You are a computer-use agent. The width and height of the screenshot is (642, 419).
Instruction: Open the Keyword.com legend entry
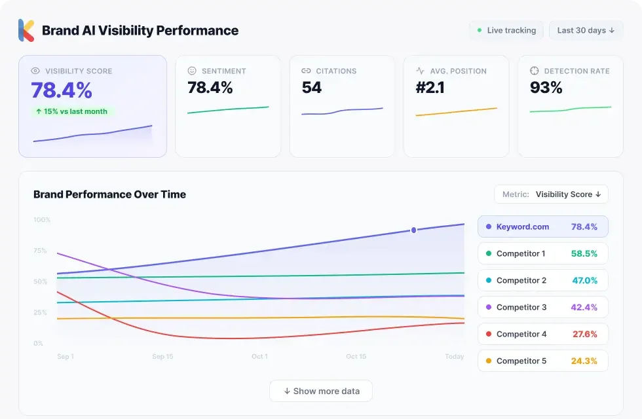click(542, 227)
